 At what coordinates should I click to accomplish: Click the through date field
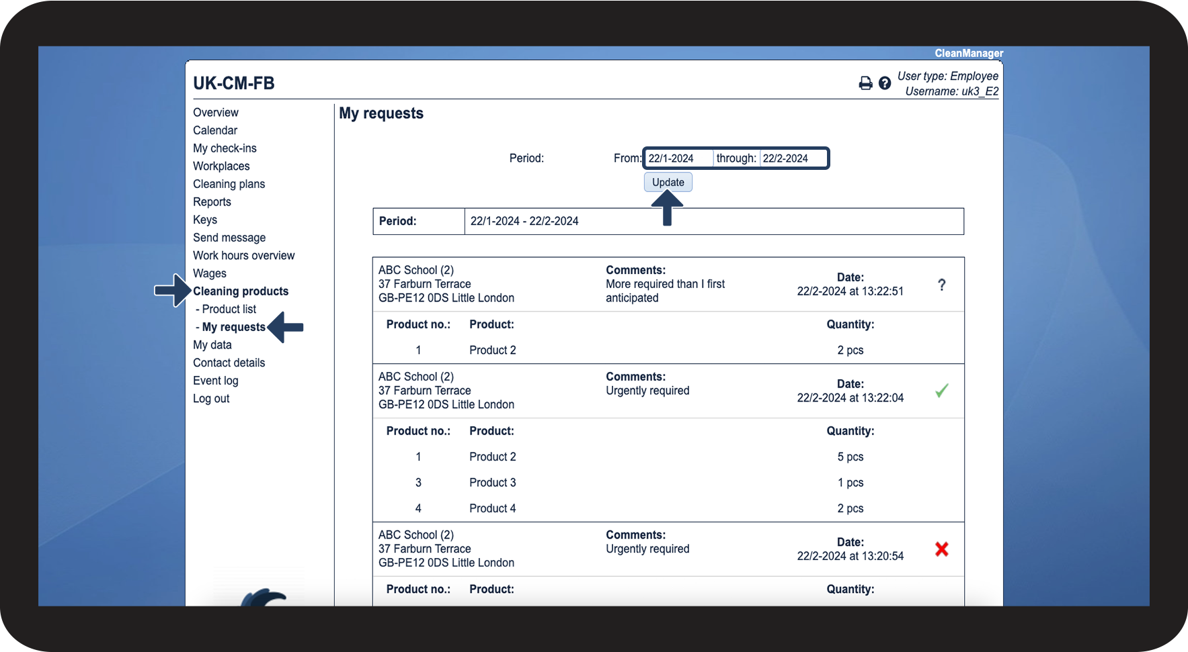click(x=793, y=158)
